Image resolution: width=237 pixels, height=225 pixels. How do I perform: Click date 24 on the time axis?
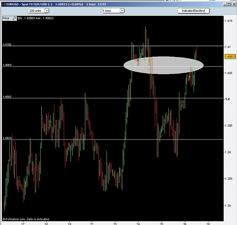138,223
